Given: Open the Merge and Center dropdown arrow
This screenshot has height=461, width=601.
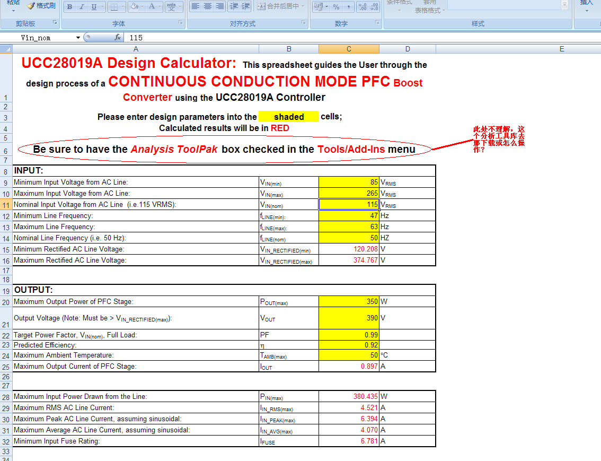Looking at the screenshot, I should pyautogui.click(x=303, y=6).
